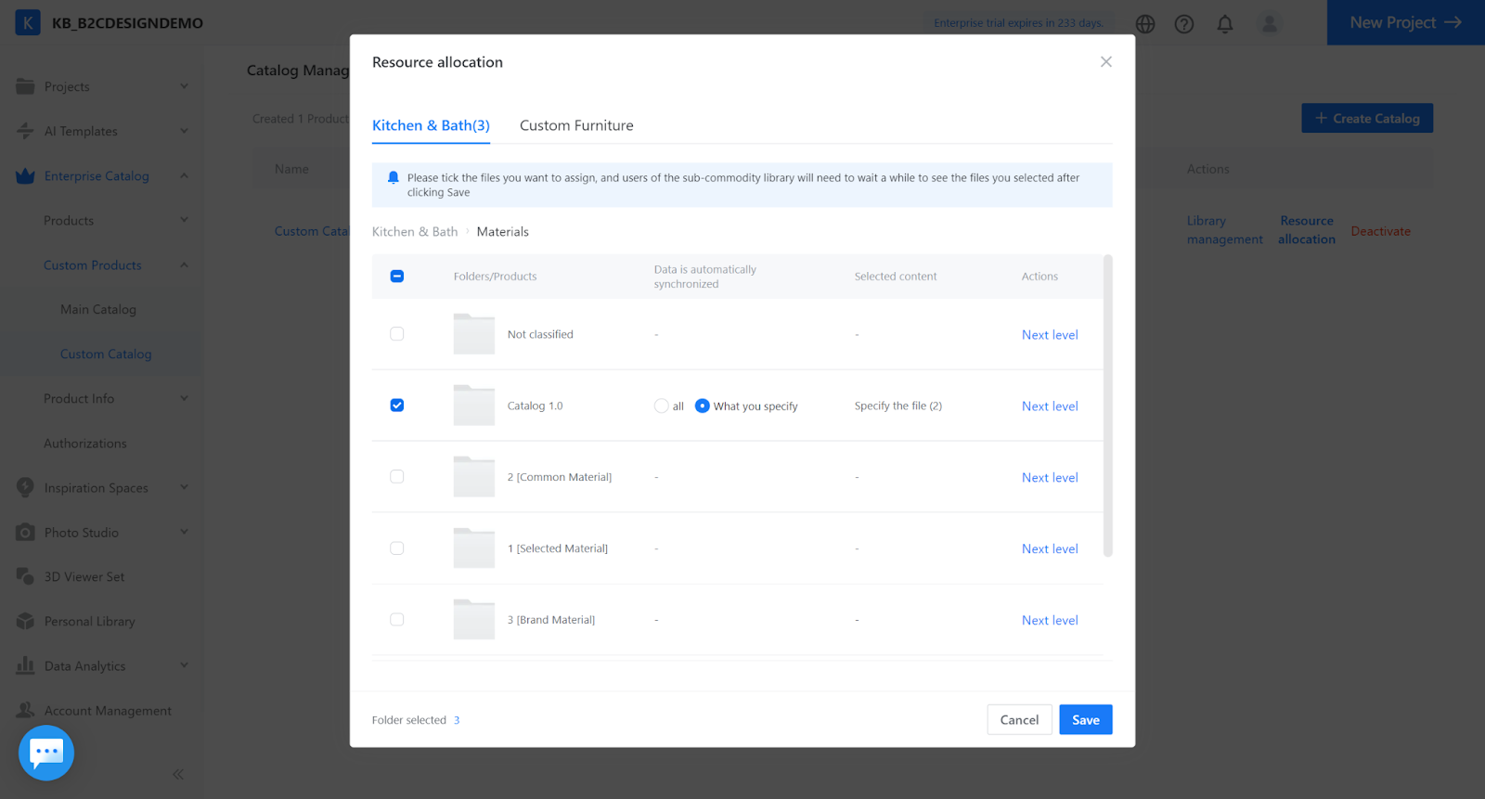This screenshot has height=799, width=1485.
Task: Open the language globe icon
Action: click(x=1145, y=24)
